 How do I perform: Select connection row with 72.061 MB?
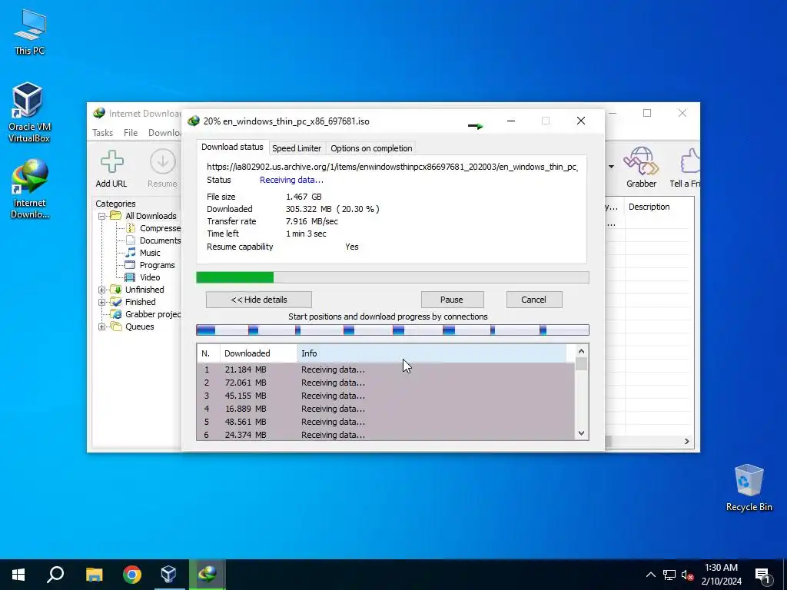[386, 383]
